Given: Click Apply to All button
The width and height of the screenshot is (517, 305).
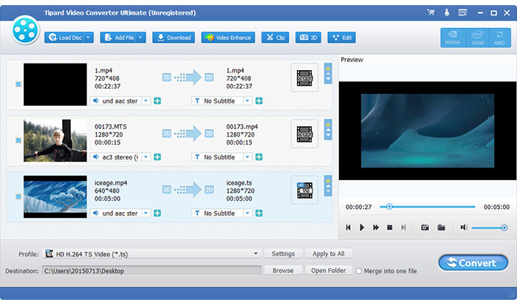Looking at the screenshot, I should pos(329,254).
